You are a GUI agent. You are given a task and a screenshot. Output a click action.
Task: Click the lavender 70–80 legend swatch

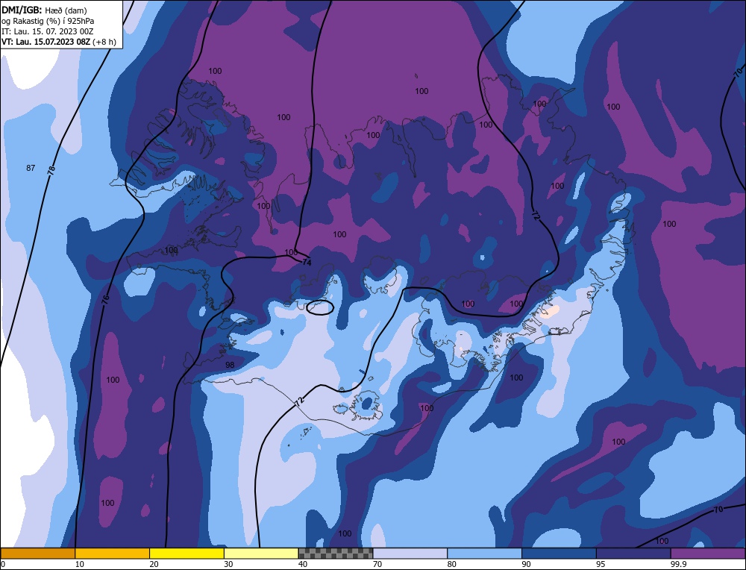[410, 553]
